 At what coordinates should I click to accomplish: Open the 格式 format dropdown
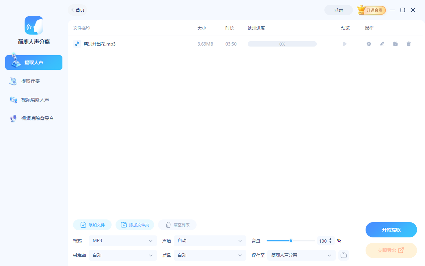(x=123, y=240)
